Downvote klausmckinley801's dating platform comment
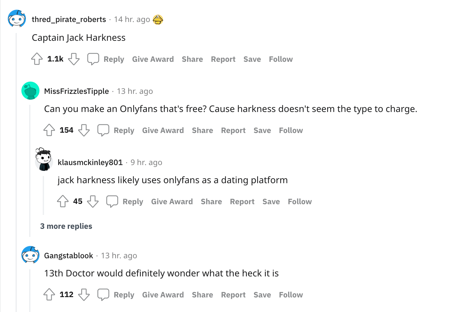Image resolution: width=457 pixels, height=312 pixels. pos(93,202)
